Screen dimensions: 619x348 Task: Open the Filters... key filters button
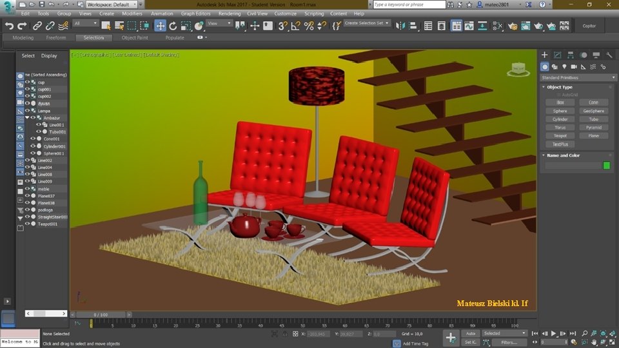tap(509, 342)
